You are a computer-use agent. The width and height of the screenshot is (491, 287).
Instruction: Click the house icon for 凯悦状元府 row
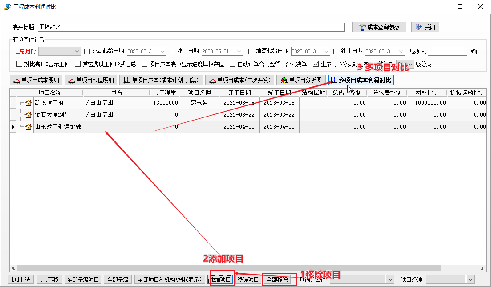coord(28,103)
